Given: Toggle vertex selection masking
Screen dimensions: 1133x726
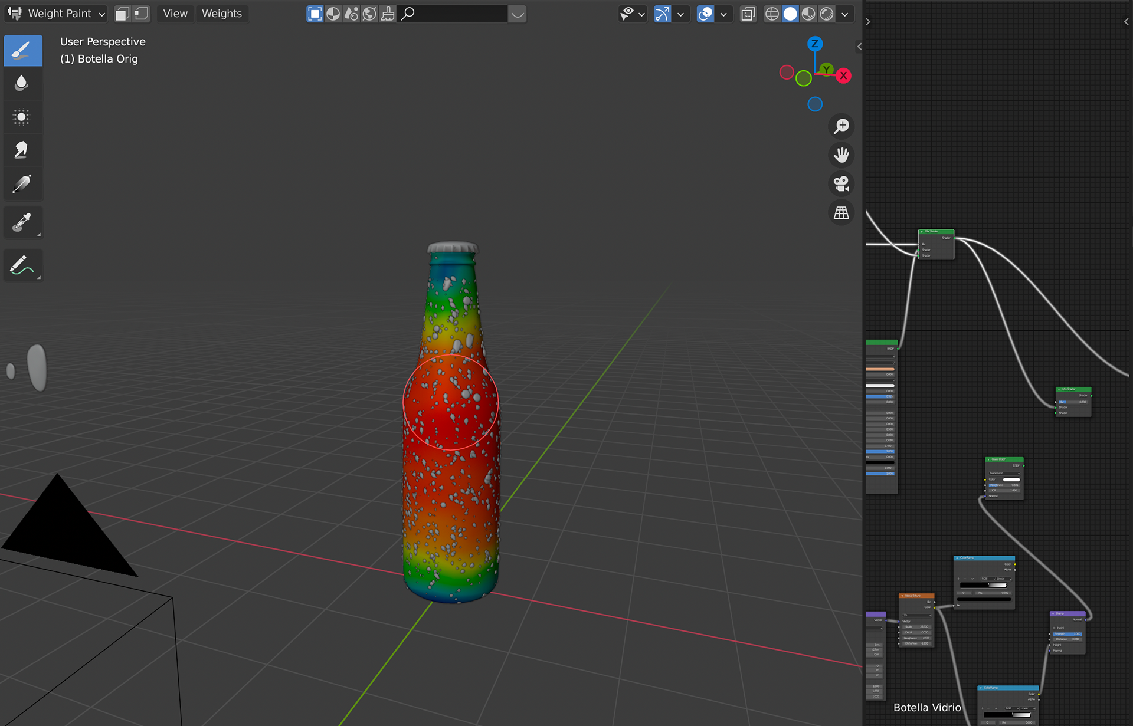Looking at the screenshot, I should (141, 14).
